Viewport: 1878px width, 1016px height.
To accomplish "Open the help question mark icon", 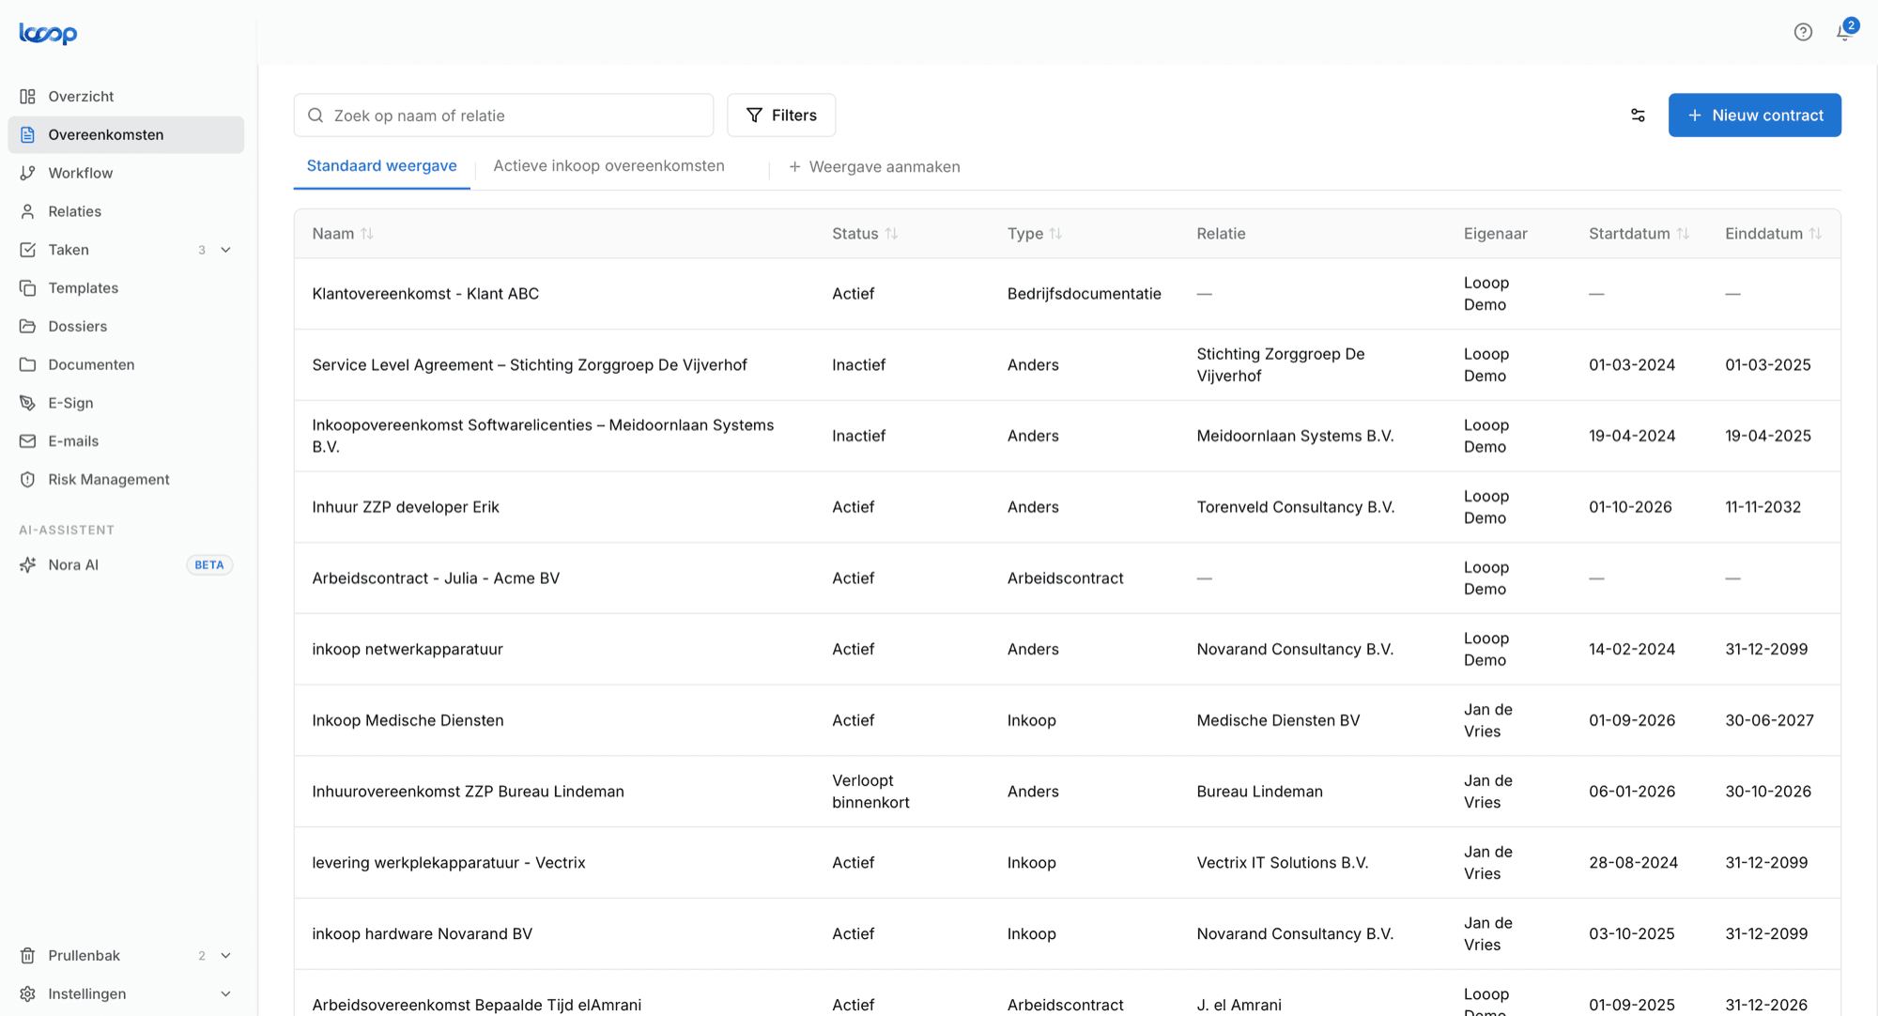I will pyautogui.click(x=1803, y=32).
